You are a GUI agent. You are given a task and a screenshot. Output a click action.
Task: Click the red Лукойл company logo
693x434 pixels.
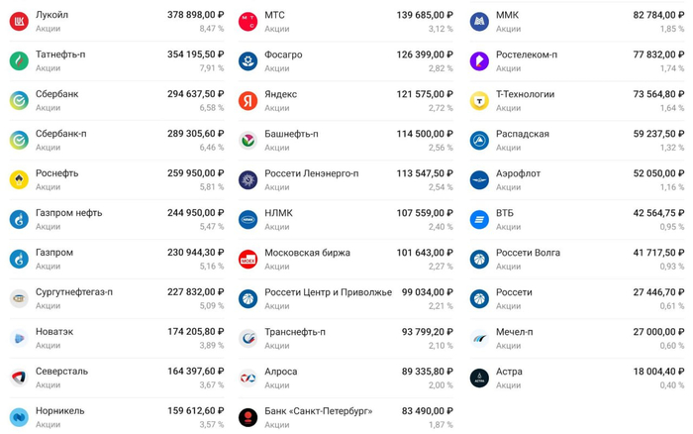tap(19, 21)
